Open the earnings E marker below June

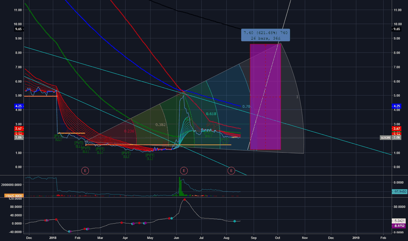(x=184, y=170)
